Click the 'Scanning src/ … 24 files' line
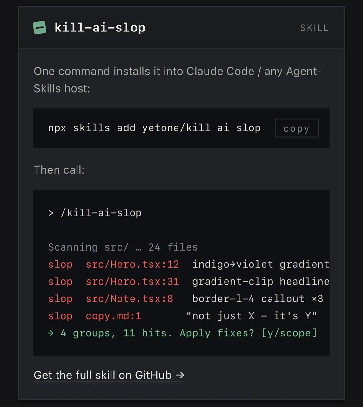 point(123,247)
